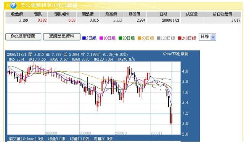Image resolution: width=244 pixels, height=142 pixels.
Task: Click the red 240日線 legend square
Action: [180, 38]
